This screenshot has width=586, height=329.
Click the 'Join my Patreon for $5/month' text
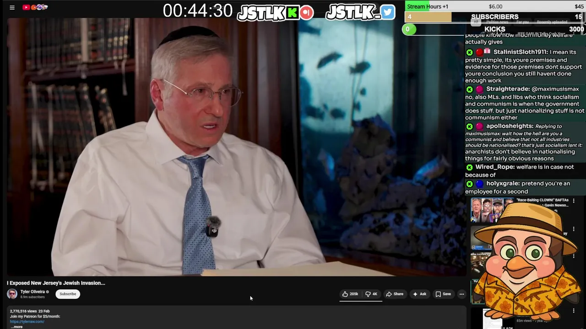(35, 316)
